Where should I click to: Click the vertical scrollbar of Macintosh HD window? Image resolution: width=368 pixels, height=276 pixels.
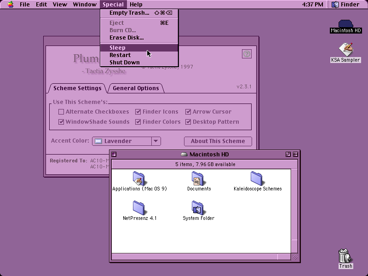294,211
